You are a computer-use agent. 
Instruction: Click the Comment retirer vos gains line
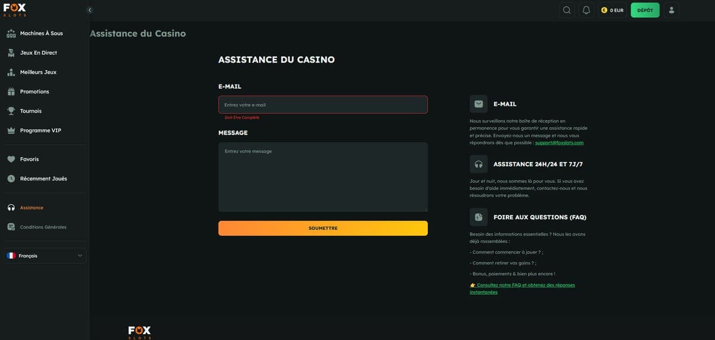pyautogui.click(x=503, y=263)
